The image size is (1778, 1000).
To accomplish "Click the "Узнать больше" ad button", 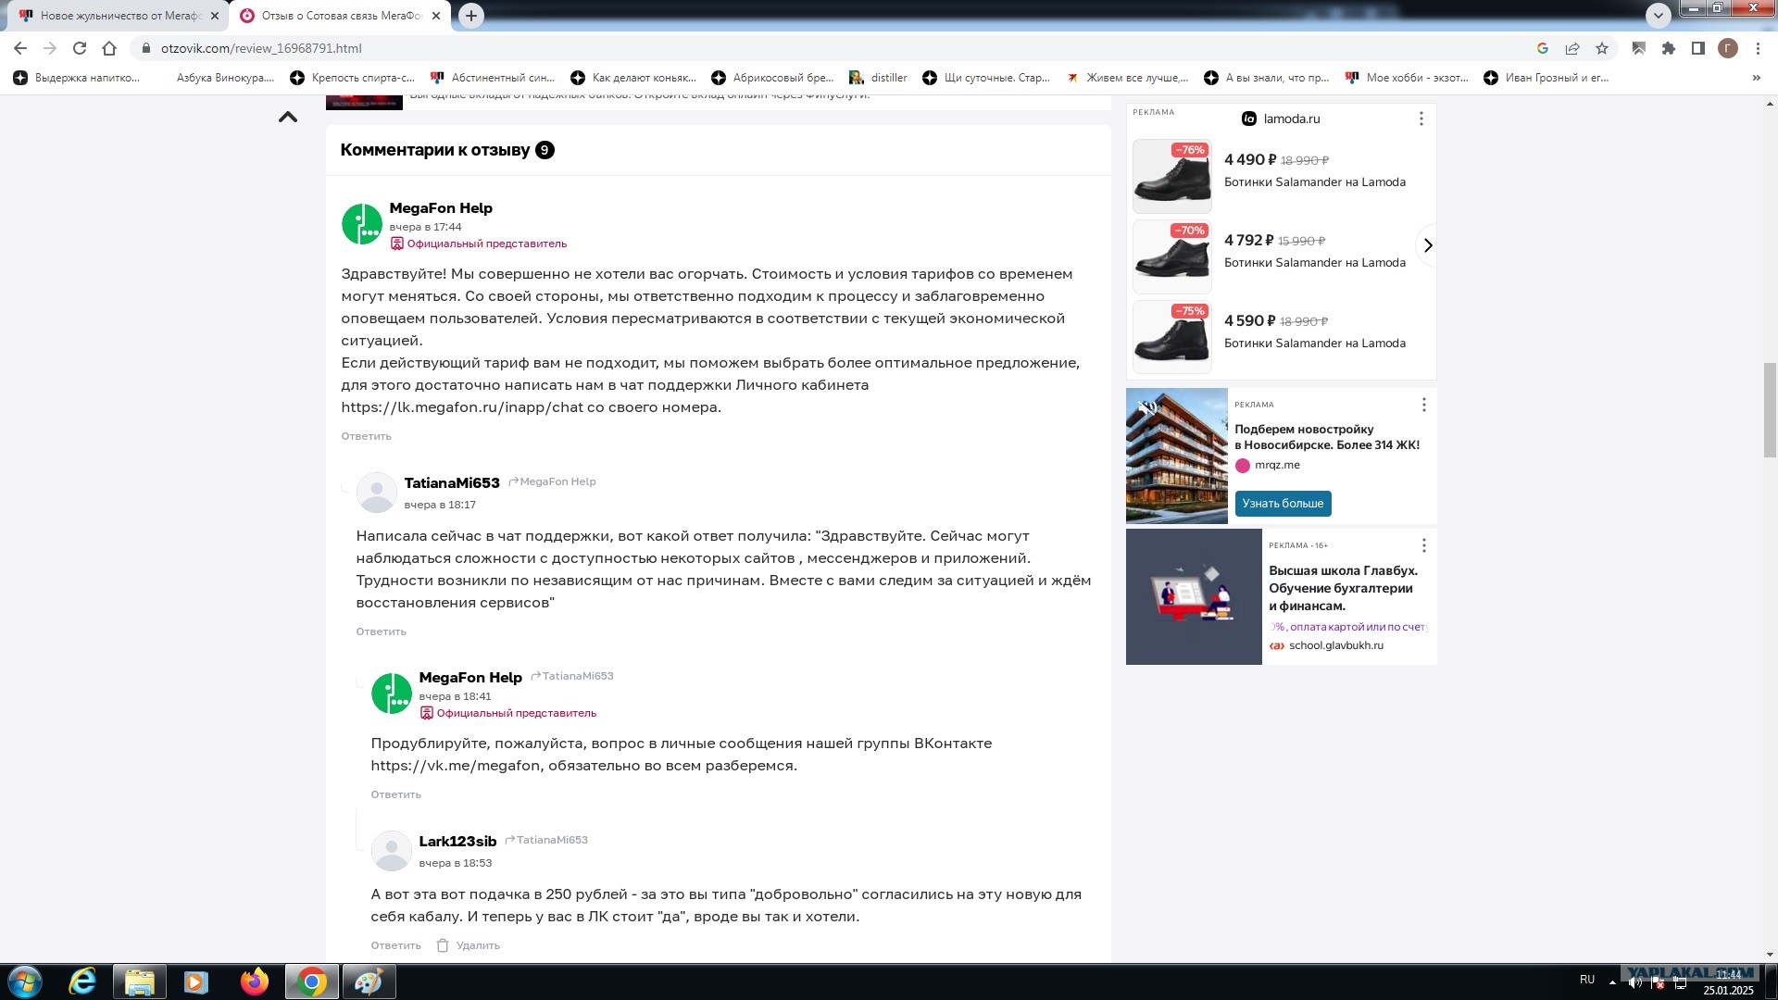I will tap(1283, 504).
